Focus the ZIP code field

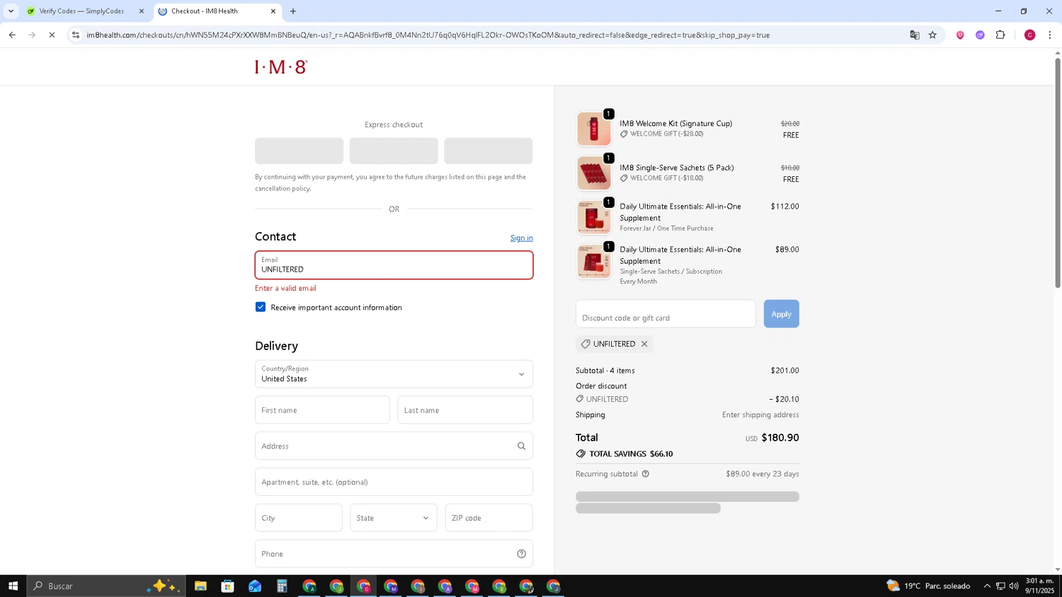pyautogui.click(x=489, y=518)
